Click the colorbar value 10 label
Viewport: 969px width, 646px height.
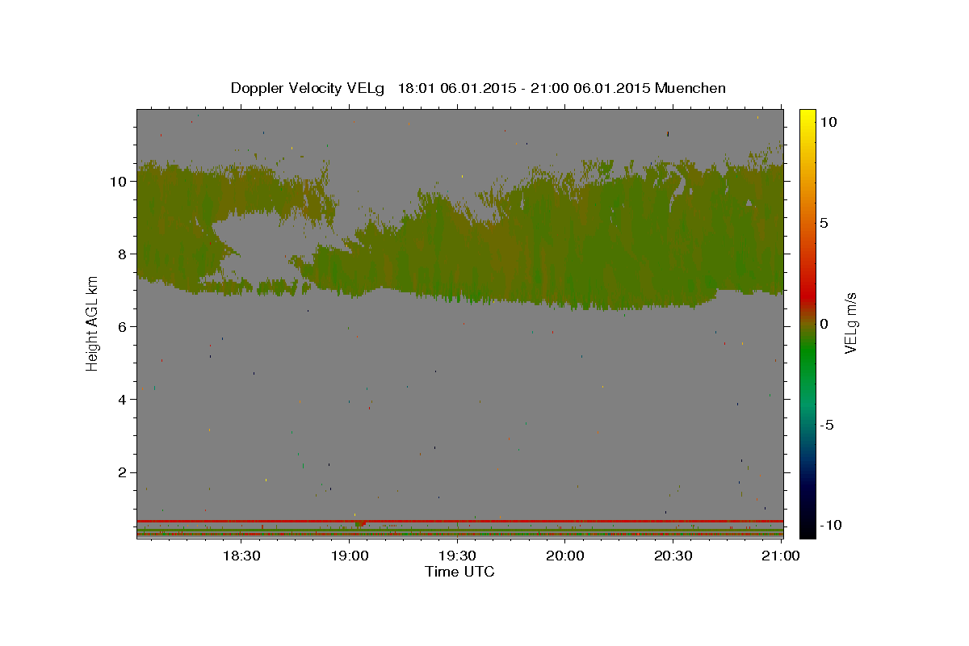click(x=828, y=122)
